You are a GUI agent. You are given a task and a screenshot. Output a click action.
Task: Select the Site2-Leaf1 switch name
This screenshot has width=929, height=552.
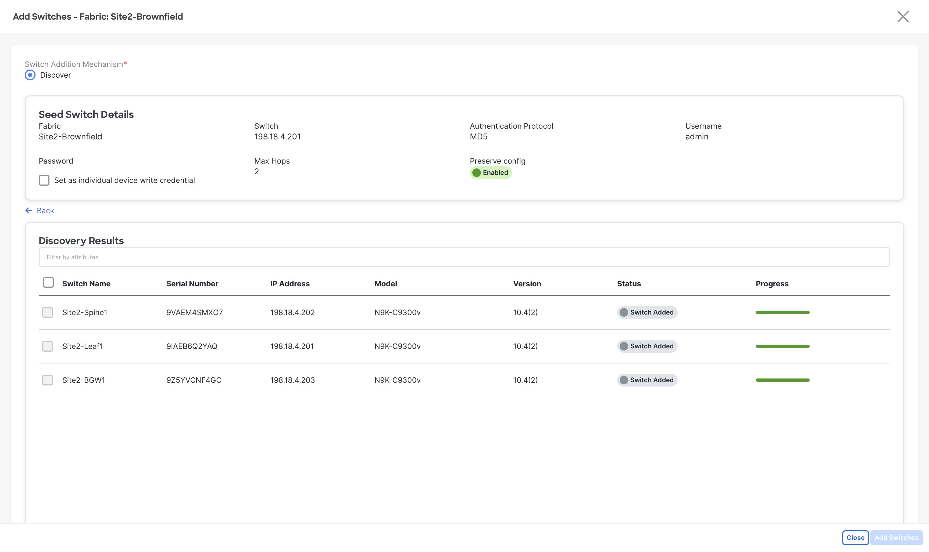coord(83,346)
